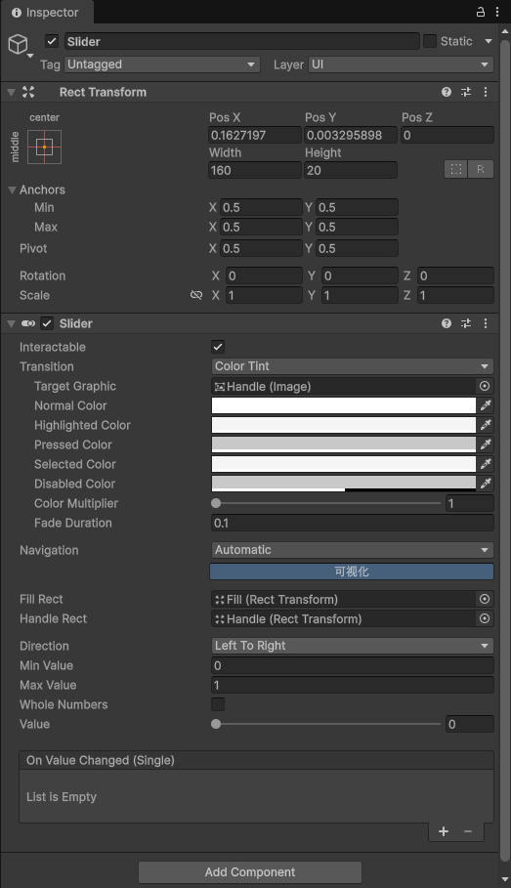Disable the Slider GameObject active checkbox
This screenshot has width=511, height=888.
pyautogui.click(x=52, y=41)
